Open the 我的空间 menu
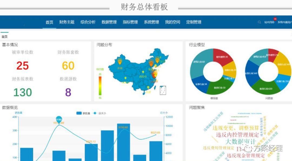 172,22
